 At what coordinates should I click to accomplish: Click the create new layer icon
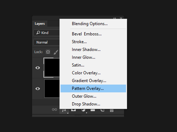click(x=102, y=110)
